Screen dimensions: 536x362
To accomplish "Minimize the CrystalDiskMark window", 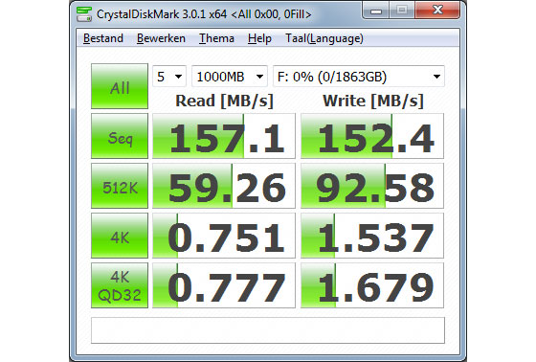I will [x=376, y=11].
